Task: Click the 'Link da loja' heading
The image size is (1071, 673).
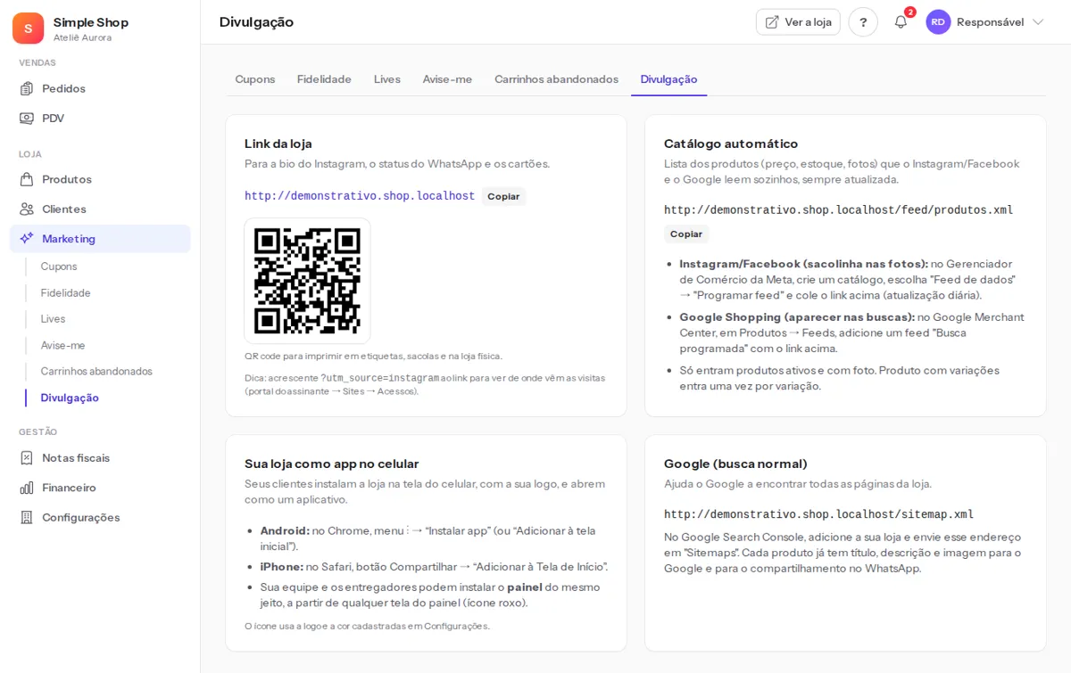Action: [278, 144]
